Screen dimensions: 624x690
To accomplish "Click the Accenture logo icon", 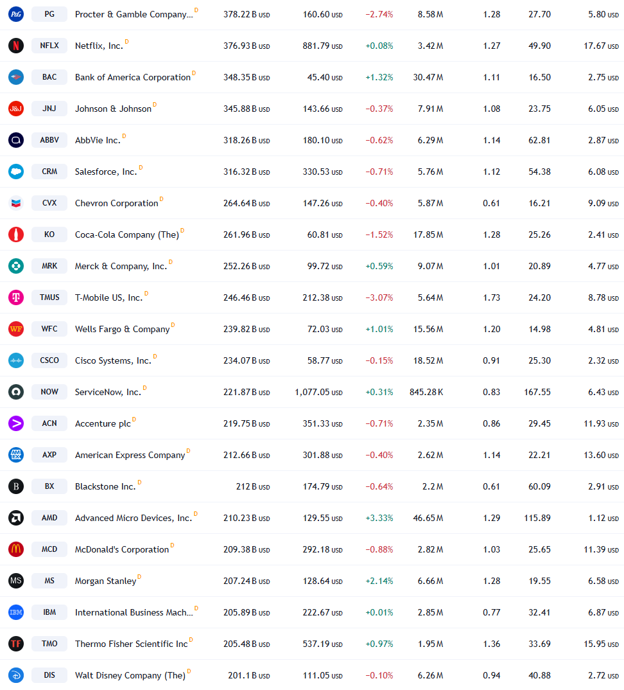I will (x=16, y=423).
